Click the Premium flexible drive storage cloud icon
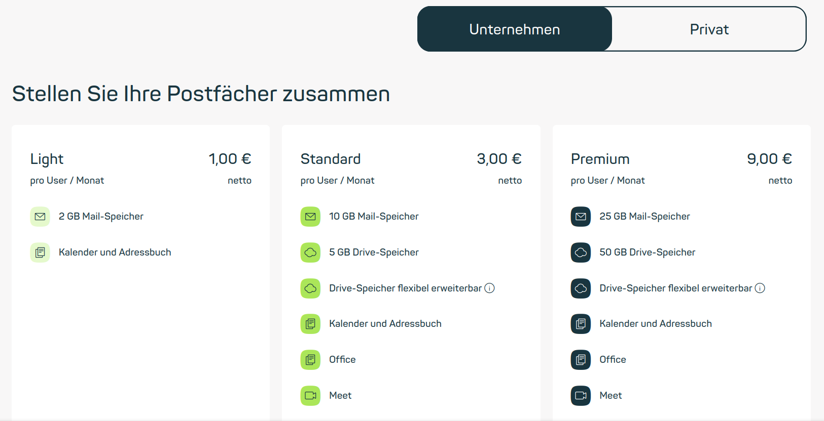This screenshot has height=421, width=824. click(581, 288)
